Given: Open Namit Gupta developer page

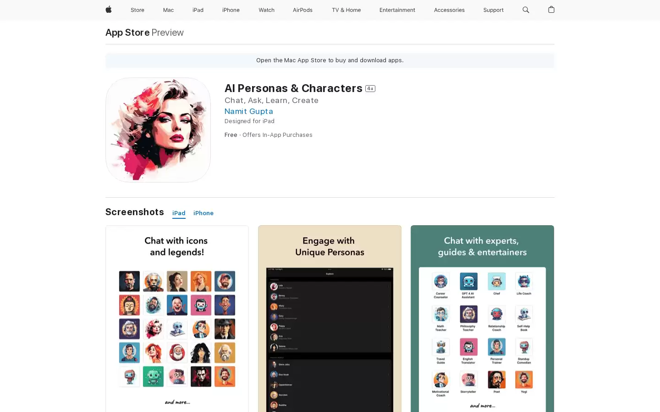Looking at the screenshot, I should coord(249,111).
